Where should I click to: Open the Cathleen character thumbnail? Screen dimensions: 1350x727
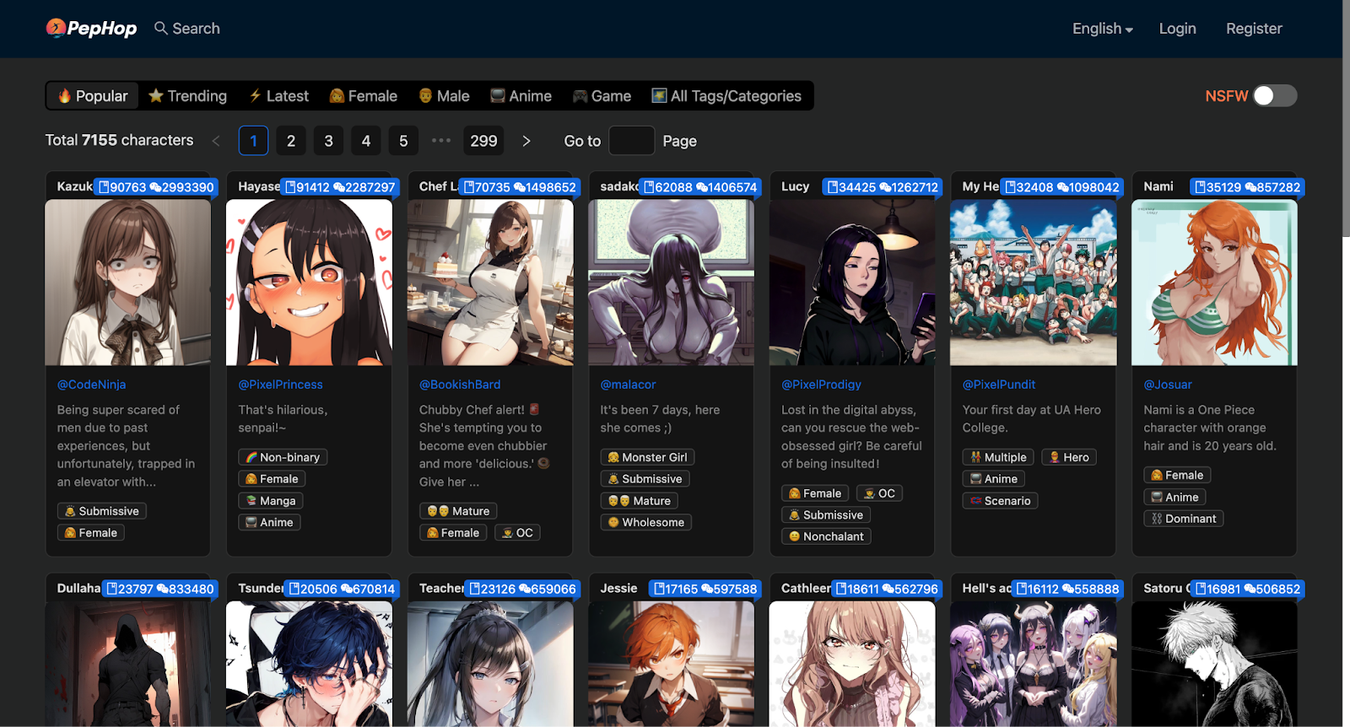tap(852, 664)
